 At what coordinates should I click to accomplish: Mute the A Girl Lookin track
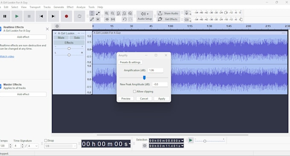point(61,37)
